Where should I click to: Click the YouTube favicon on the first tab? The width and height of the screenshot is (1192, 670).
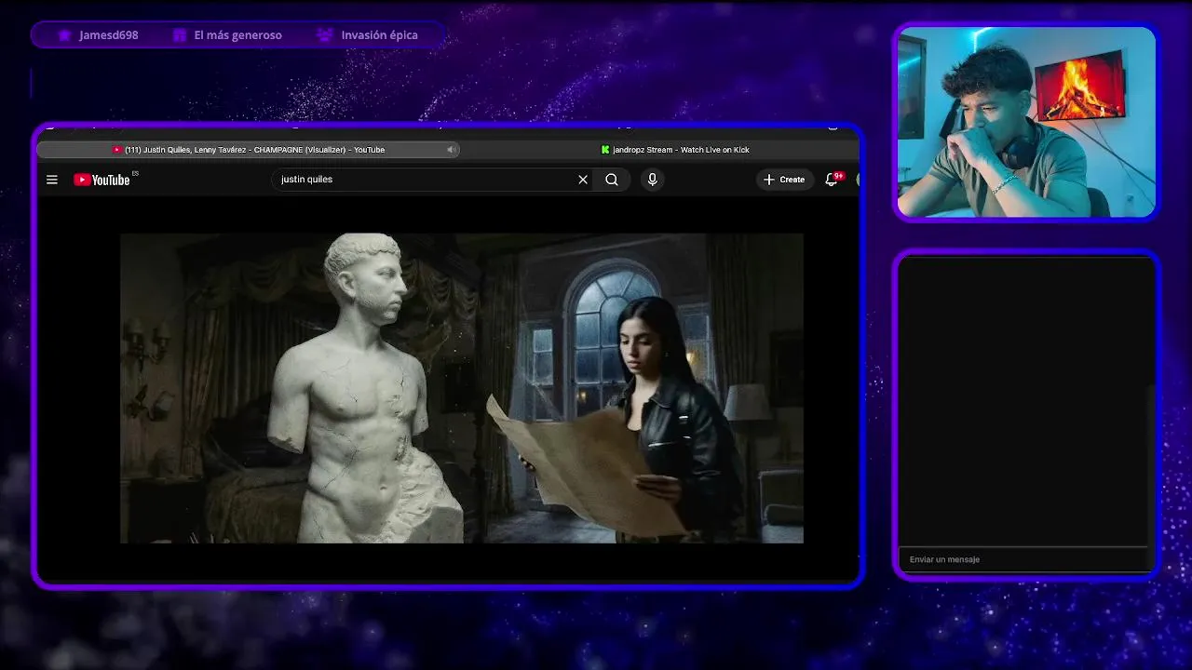point(117,150)
